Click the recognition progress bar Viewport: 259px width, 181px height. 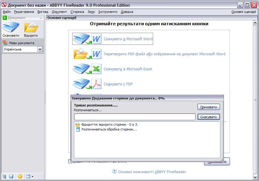tap(135, 117)
